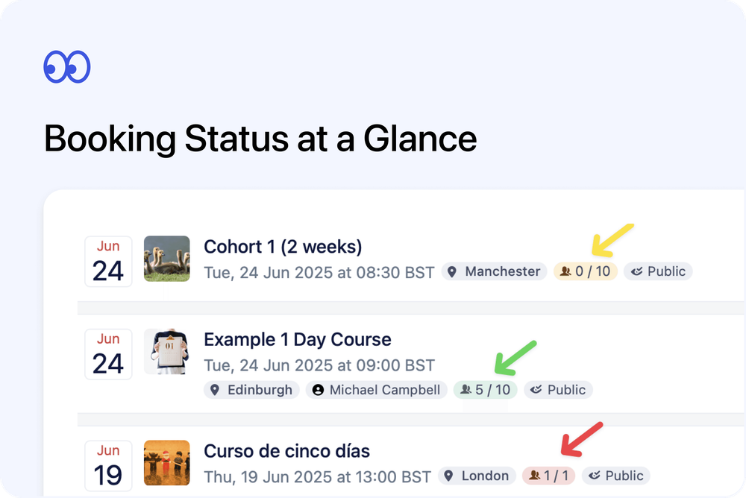Image resolution: width=746 pixels, height=498 pixels.
Task: Click the eye icon next to Public on Cohort 1
Action: click(636, 271)
